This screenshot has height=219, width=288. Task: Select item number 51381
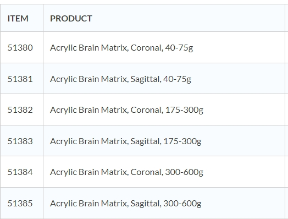tap(20, 79)
